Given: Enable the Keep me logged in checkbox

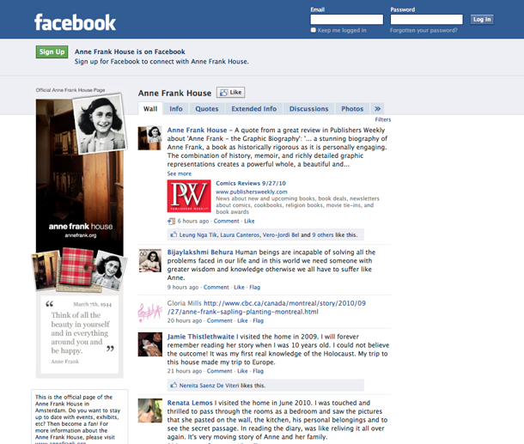Looking at the screenshot, I should coord(314,30).
